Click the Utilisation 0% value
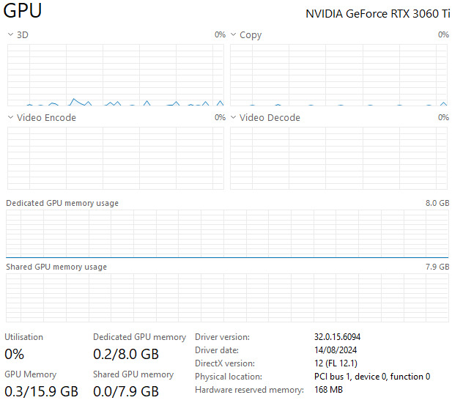The width and height of the screenshot is (452, 403). pyautogui.click(x=14, y=354)
